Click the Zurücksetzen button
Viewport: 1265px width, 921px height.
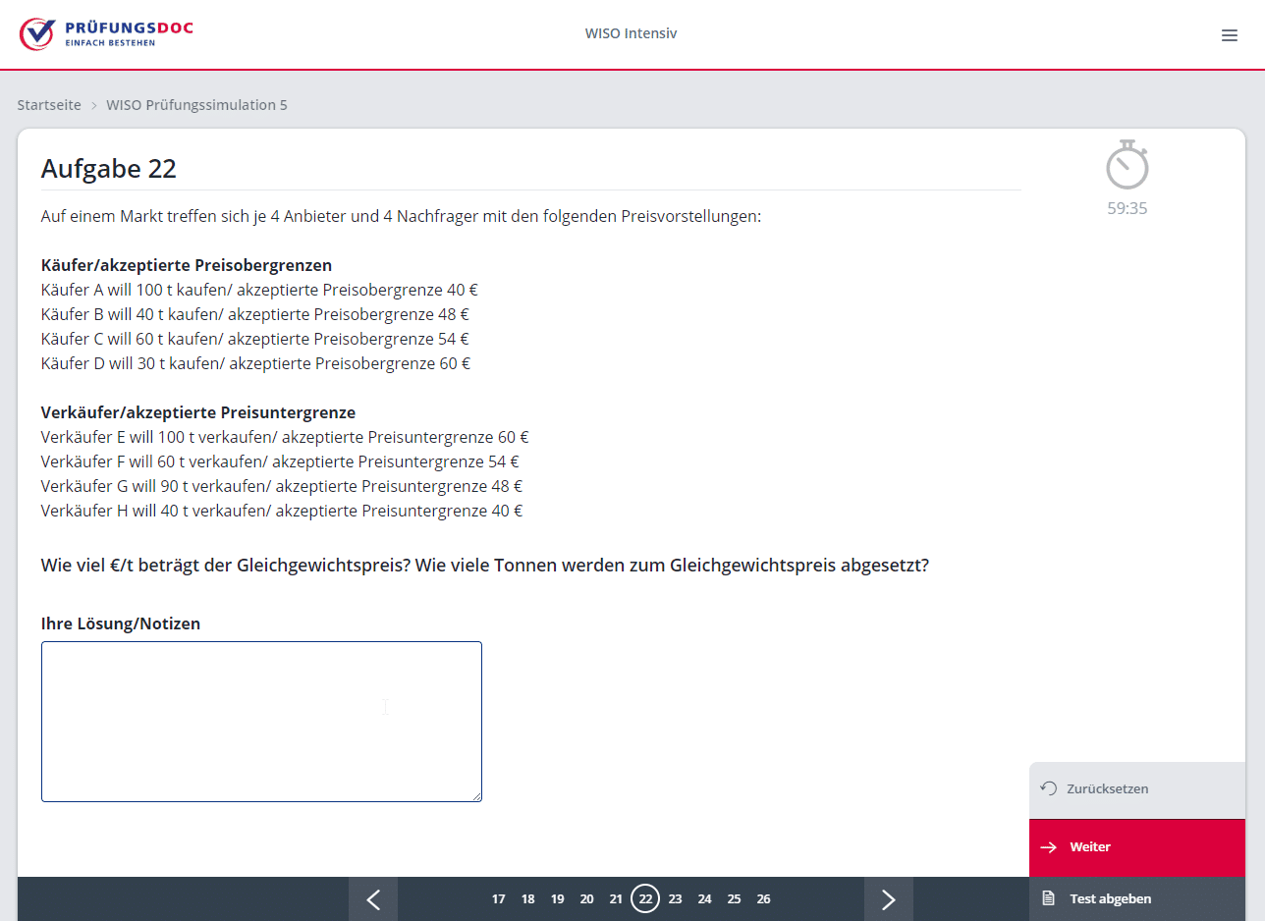click(x=1137, y=789)
